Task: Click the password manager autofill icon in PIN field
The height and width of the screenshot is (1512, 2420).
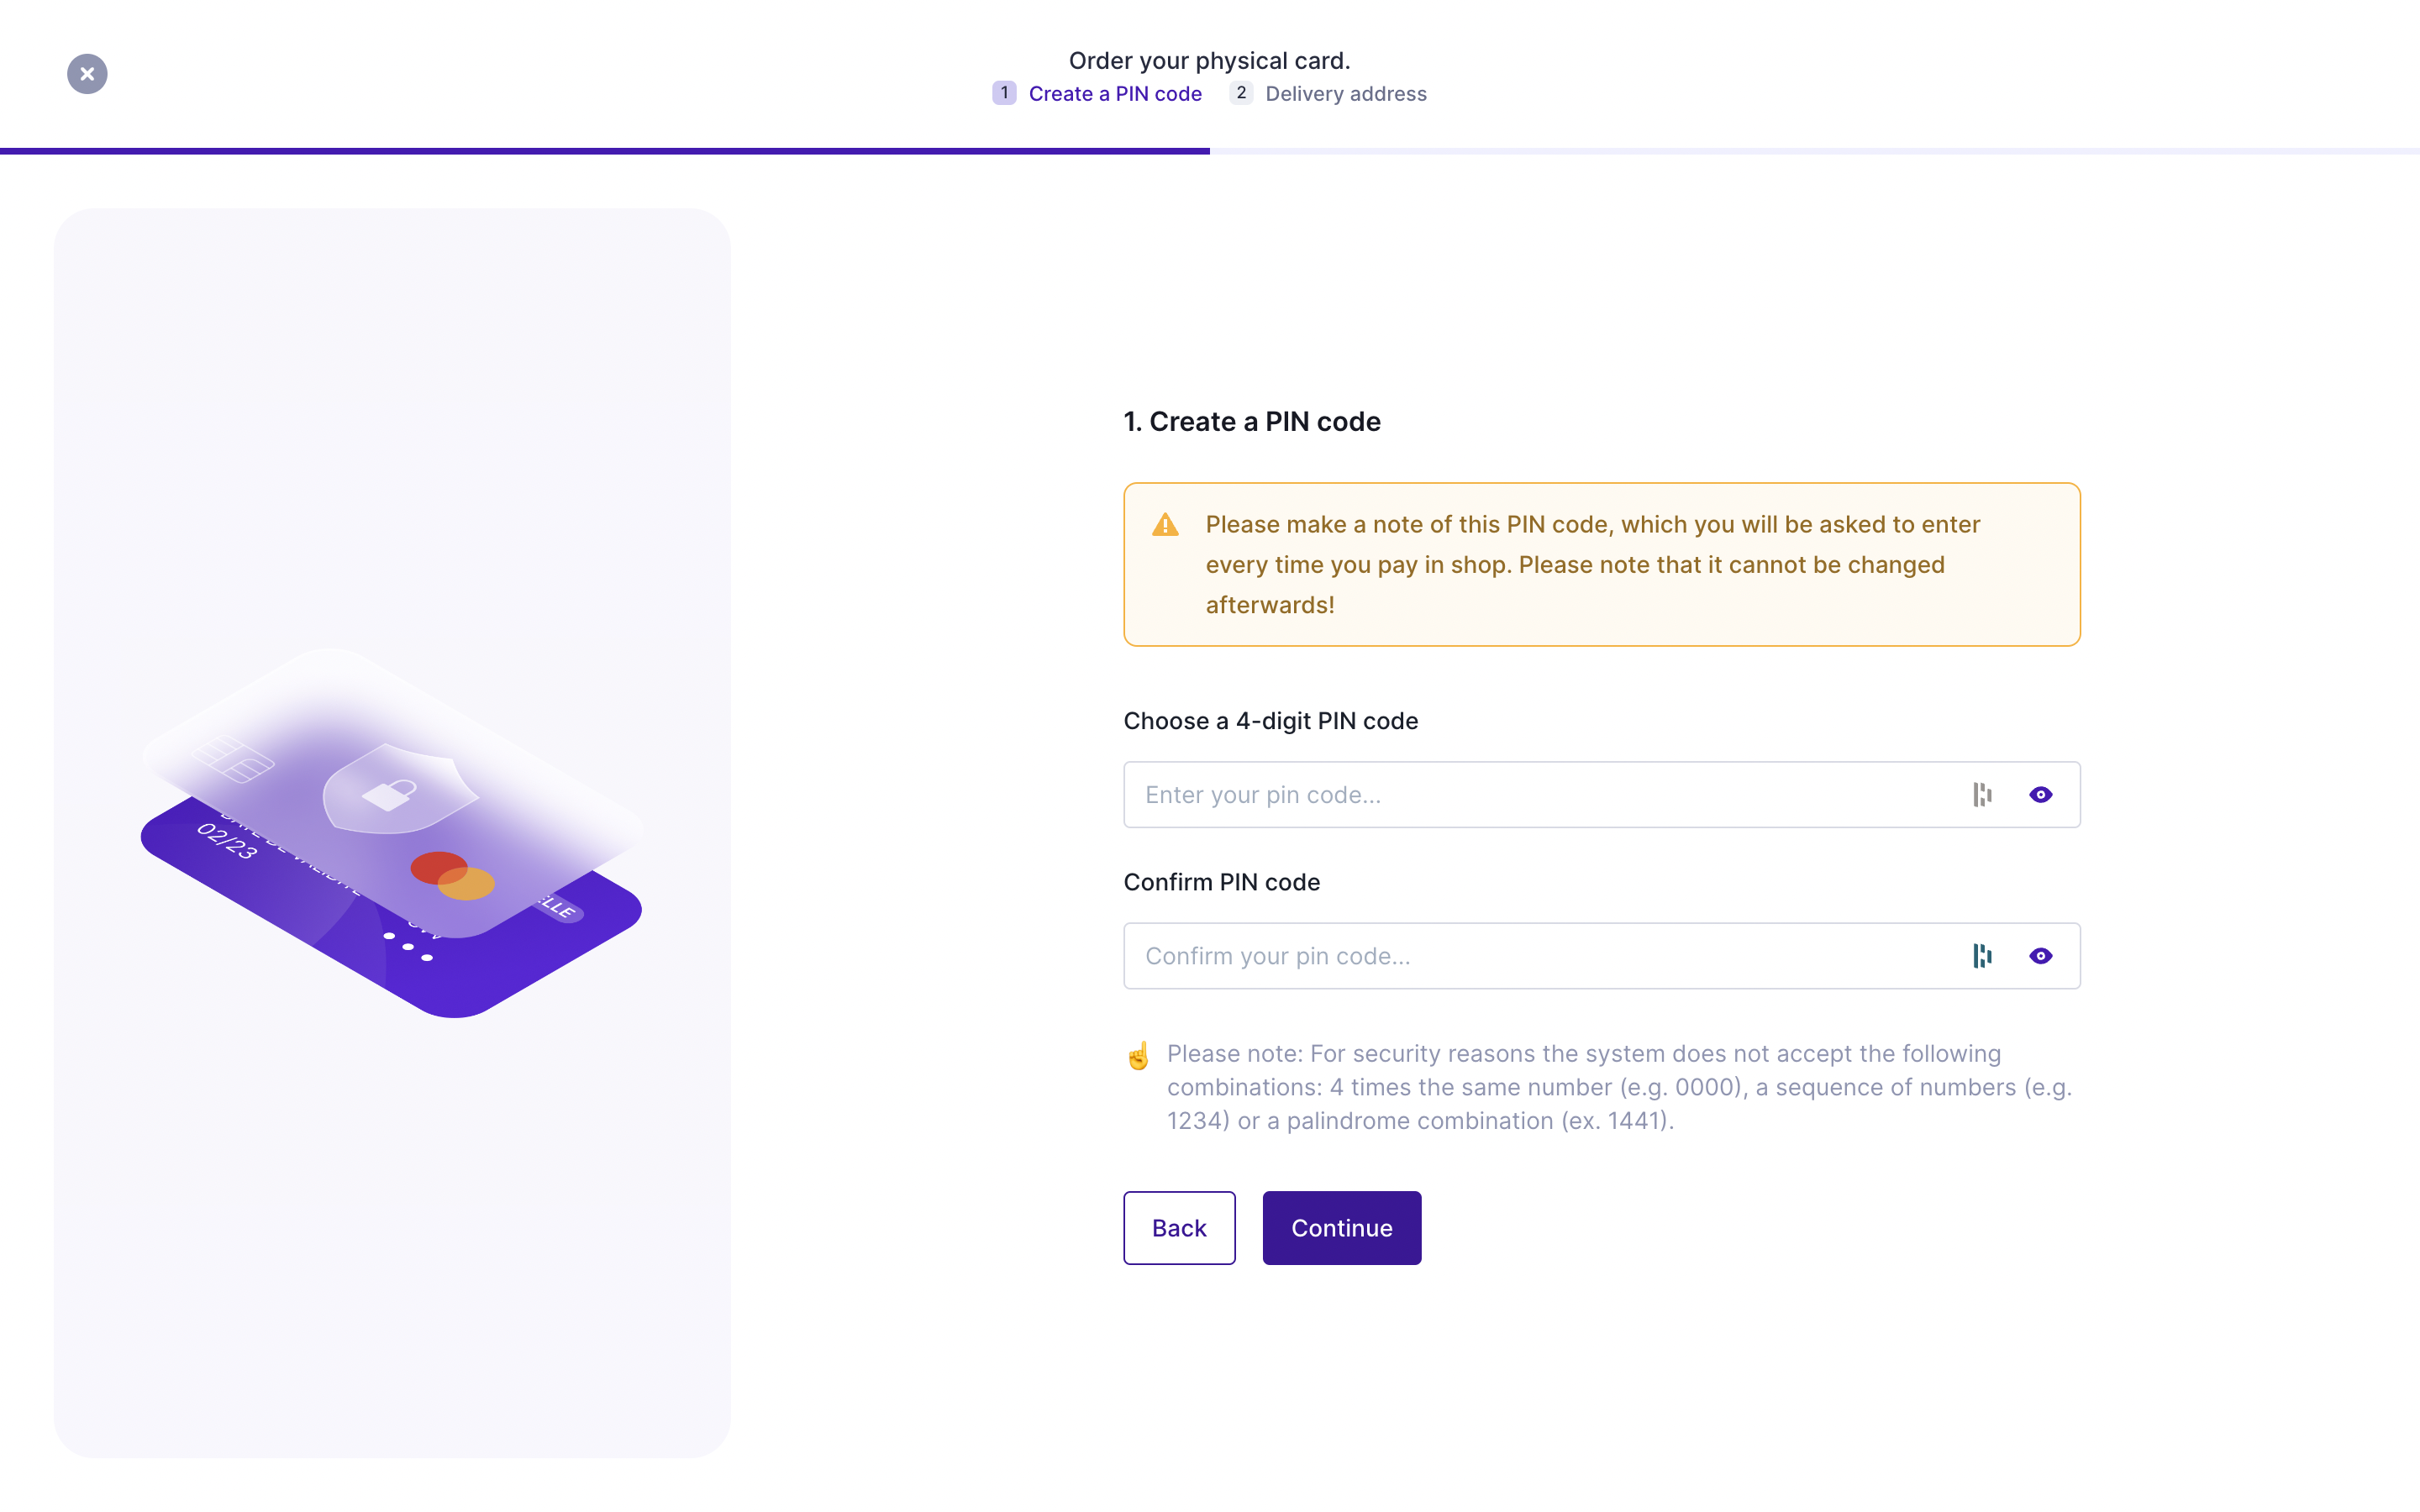Action: 1983,794
